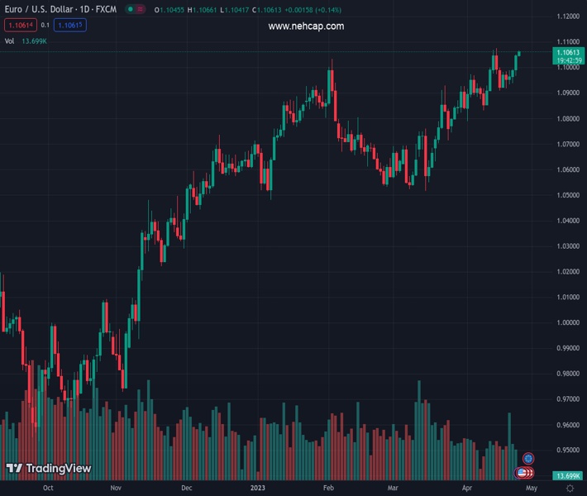Click the TradingView logo

[x=48, y=468]
